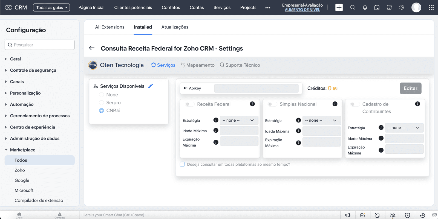Image resolution: width=438 pixels, height=219 pixels.
Task: Enable the Receita Federal toggle
Action: (189, 104)
